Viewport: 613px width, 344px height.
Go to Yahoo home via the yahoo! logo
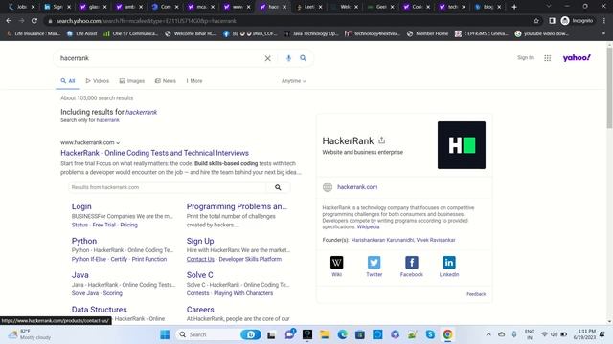click(x=577, y=57)
